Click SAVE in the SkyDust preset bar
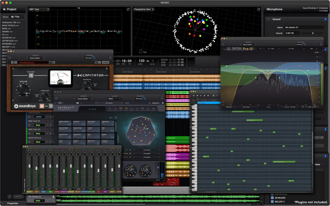This screenshot has width=330, height=206. (x=127, y=102)
